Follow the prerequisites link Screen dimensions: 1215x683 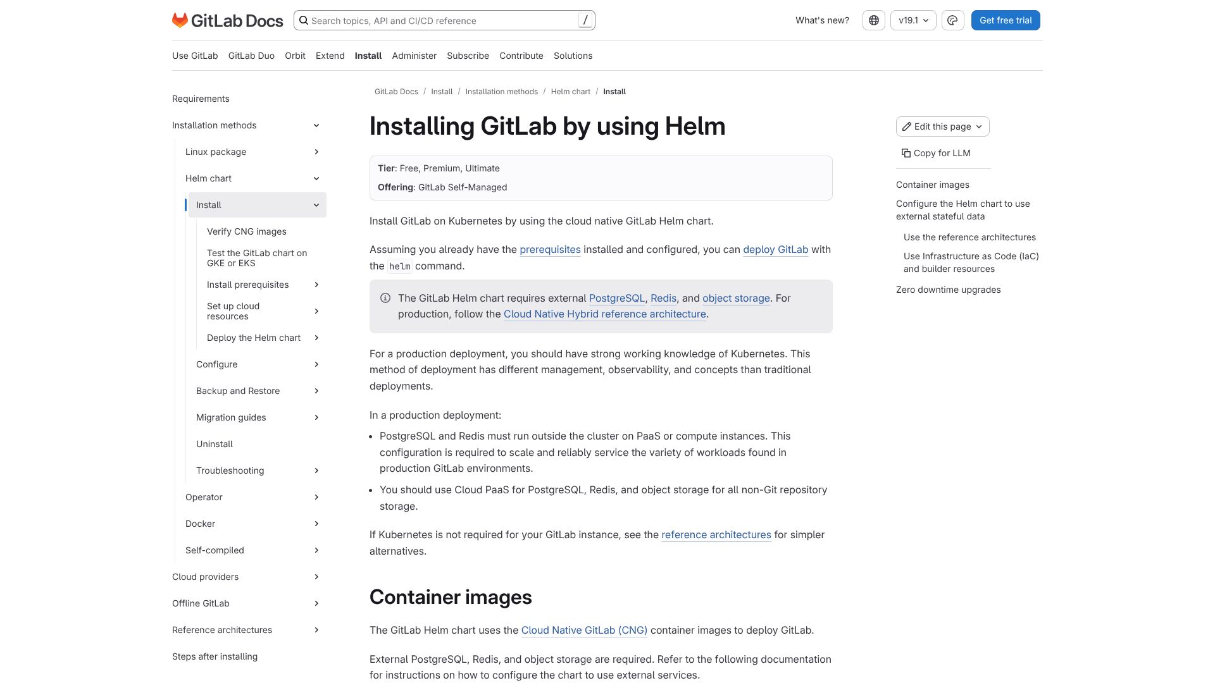[x=550, y=250]
